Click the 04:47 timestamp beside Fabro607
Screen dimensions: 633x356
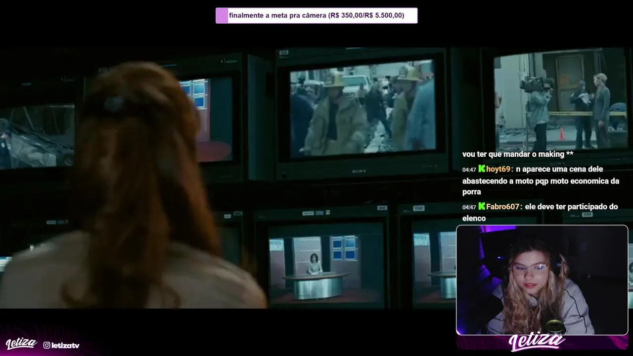469,207
